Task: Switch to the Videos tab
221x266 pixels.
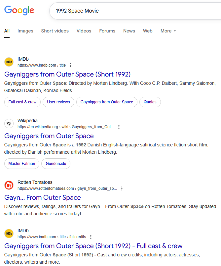Action: point(84,31)
